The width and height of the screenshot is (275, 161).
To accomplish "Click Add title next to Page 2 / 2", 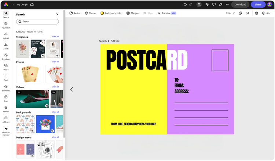I will (x=115, y=41).
